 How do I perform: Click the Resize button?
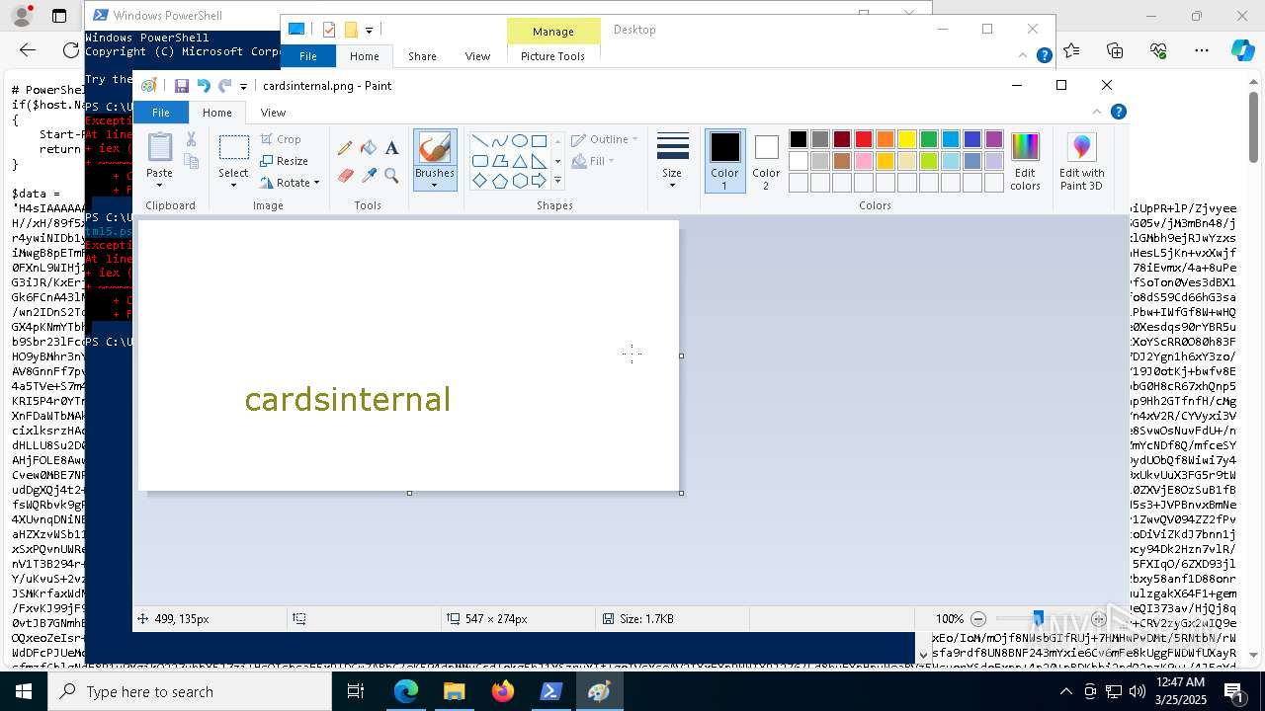click(285, 161)
